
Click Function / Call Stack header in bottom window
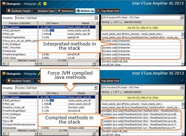click(20, 93)
